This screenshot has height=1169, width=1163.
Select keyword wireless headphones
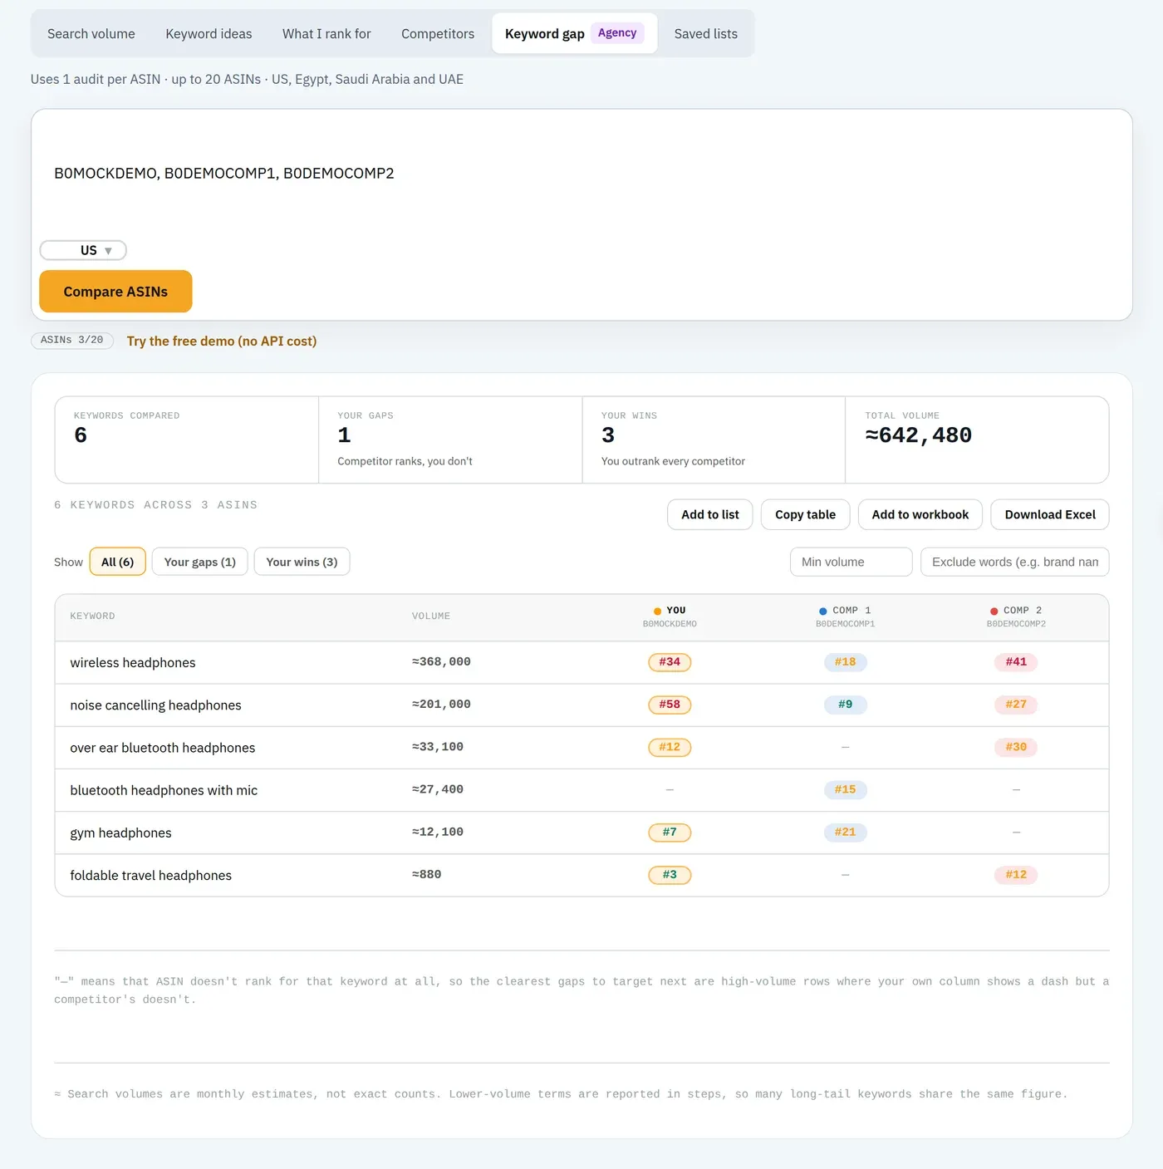pos(133,663)
